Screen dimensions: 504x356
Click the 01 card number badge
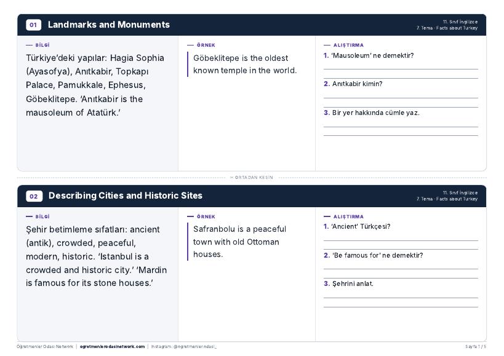(33, 25)
